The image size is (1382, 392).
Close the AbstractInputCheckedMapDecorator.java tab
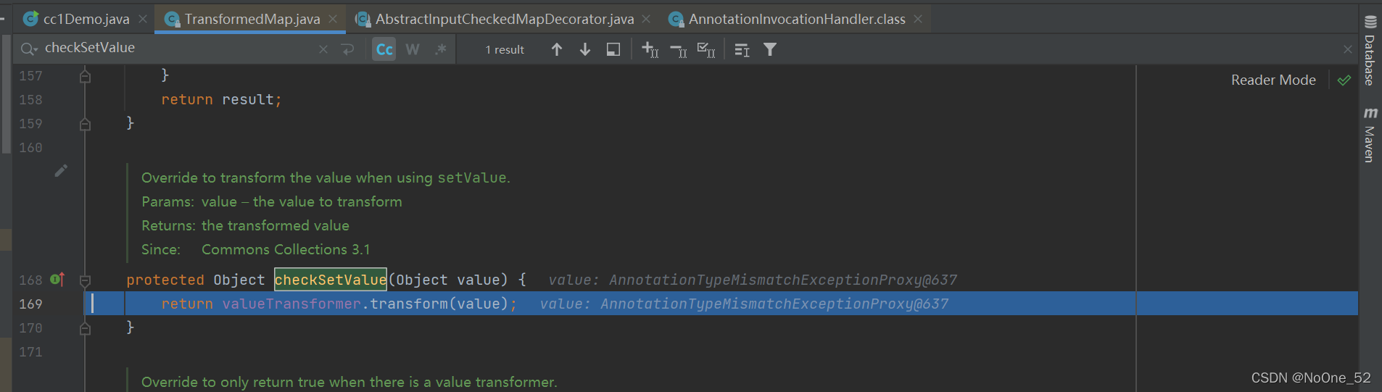646,20
